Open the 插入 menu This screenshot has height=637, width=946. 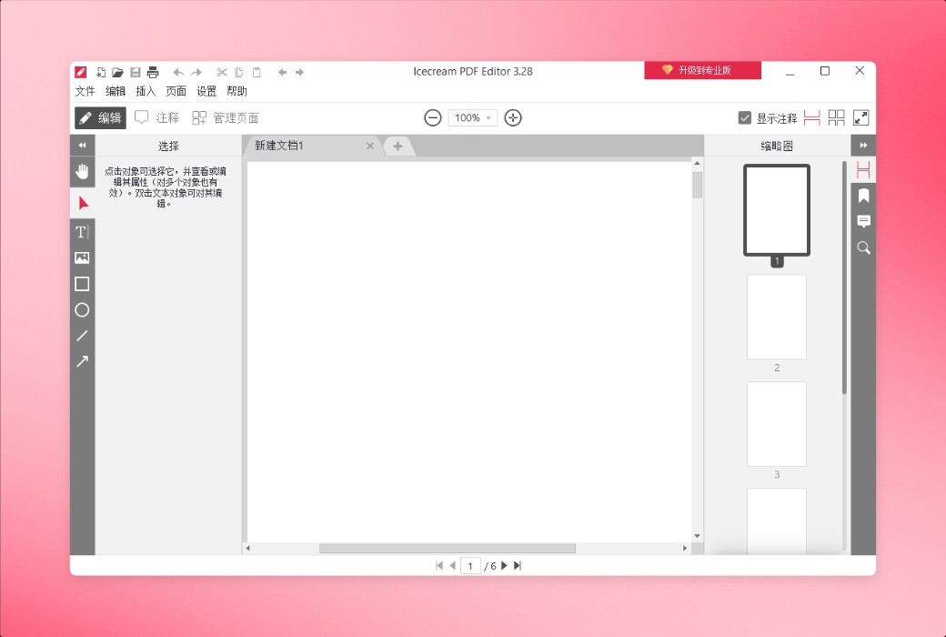146,91
